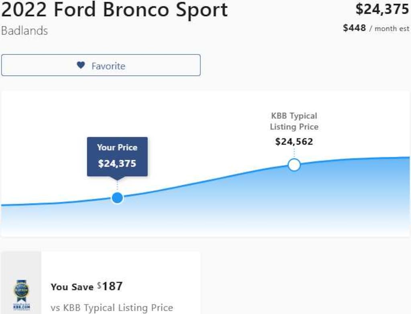The width and height of the screenshot is (411, 314).
Task: Open the vs KBB Typical Listing Price link
Action: point(112,308)
